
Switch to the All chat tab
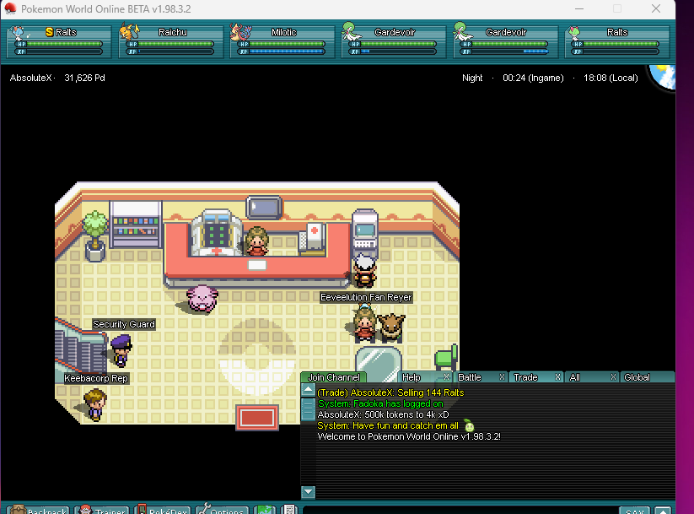pos(575,377)
